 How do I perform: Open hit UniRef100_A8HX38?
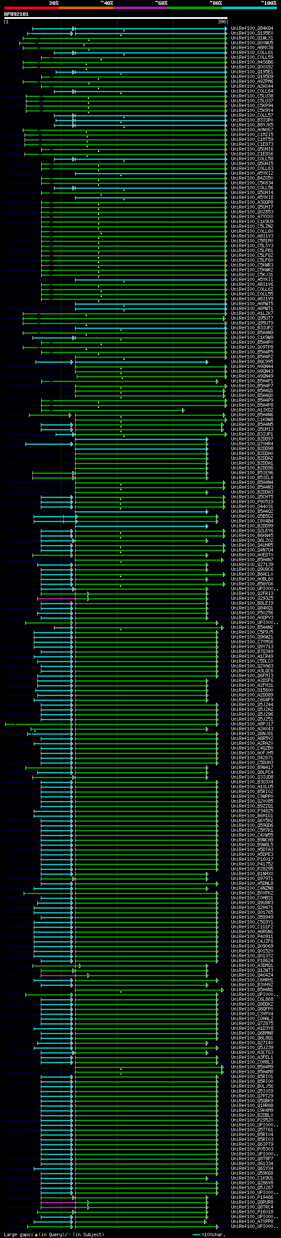(x=252, y=47)
